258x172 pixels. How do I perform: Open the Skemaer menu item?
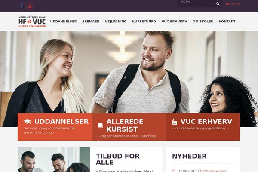(91, 21)
